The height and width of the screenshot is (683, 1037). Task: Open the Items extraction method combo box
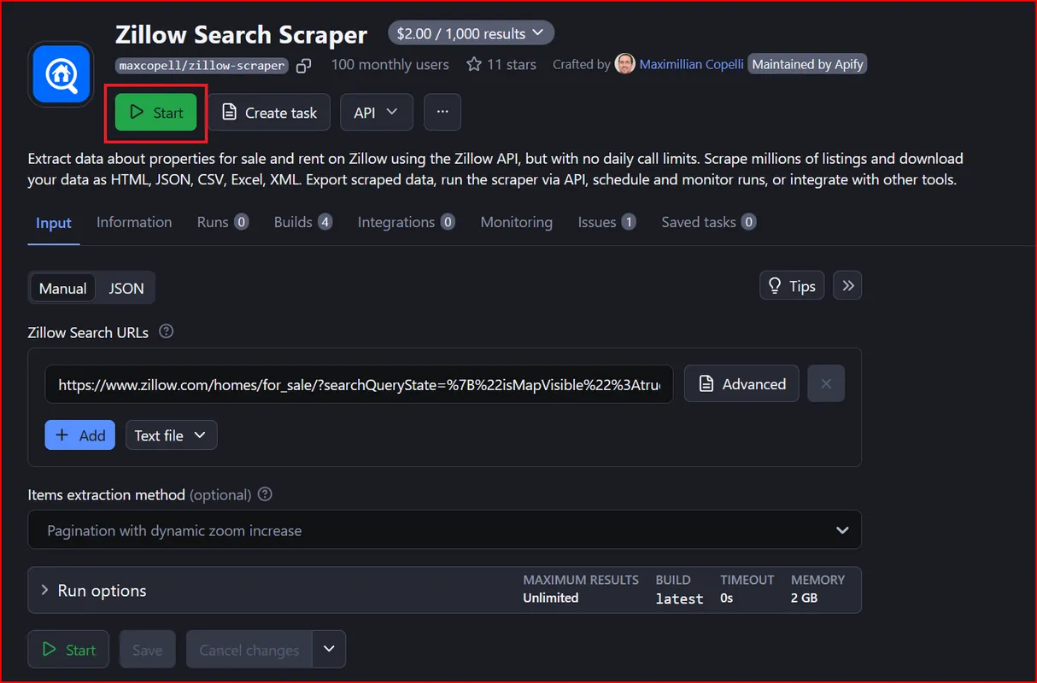[x=444, y=530]
